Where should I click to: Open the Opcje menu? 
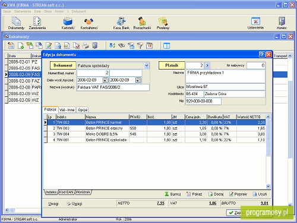[x=7, y=11]
